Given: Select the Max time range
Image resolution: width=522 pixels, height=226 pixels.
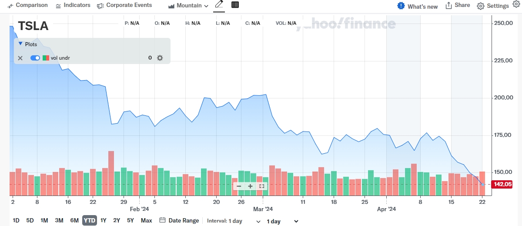Looking at the screenshot, I should (x=147, y=220).
